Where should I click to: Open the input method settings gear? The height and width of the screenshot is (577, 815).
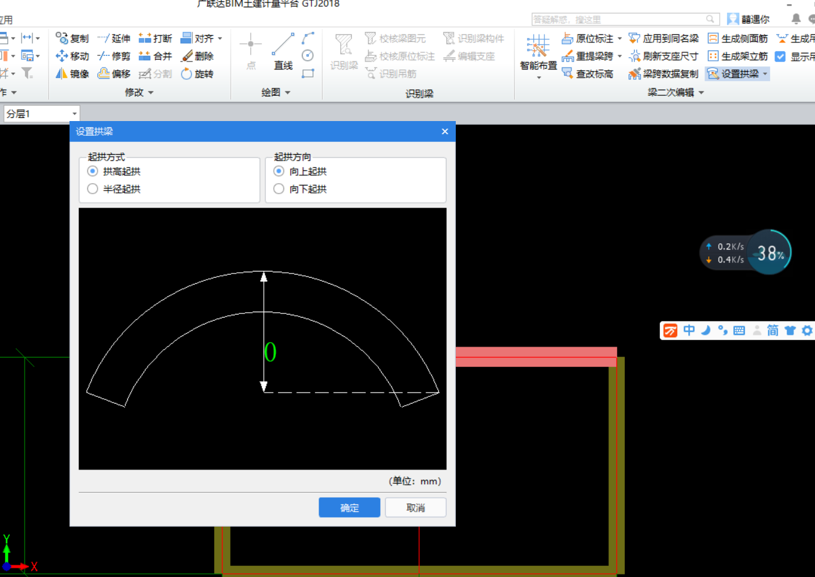[807, 331]
